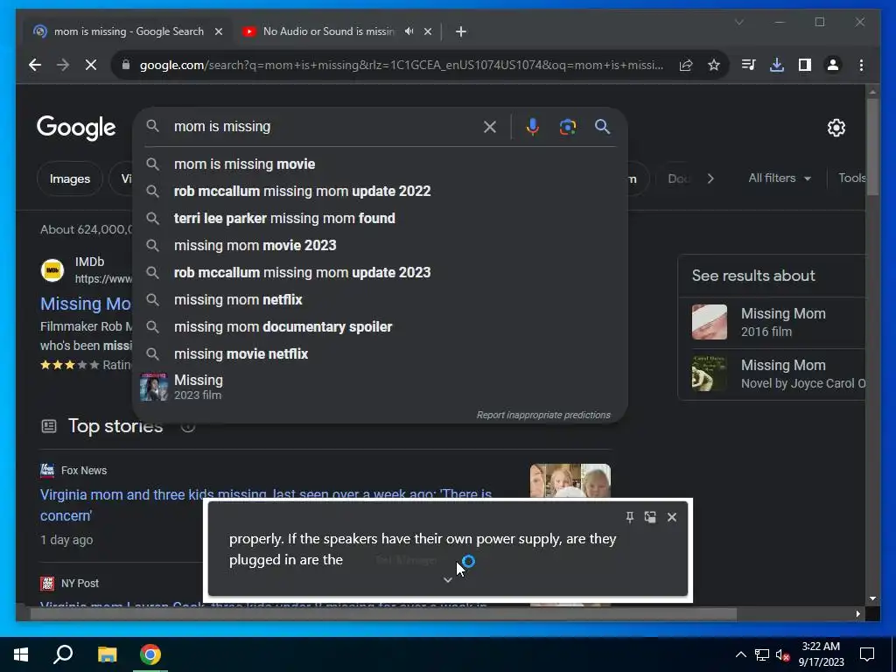This screenshot has height=672, width=896.
Task: Click the share page icon in address bar
Action: 686,65
